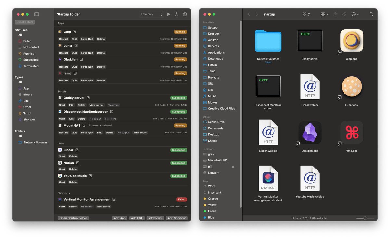Click Edit for Disconnect MacBook screen
Image resolution: width=390 pixels, height=238 pixels.
point(71,119)
